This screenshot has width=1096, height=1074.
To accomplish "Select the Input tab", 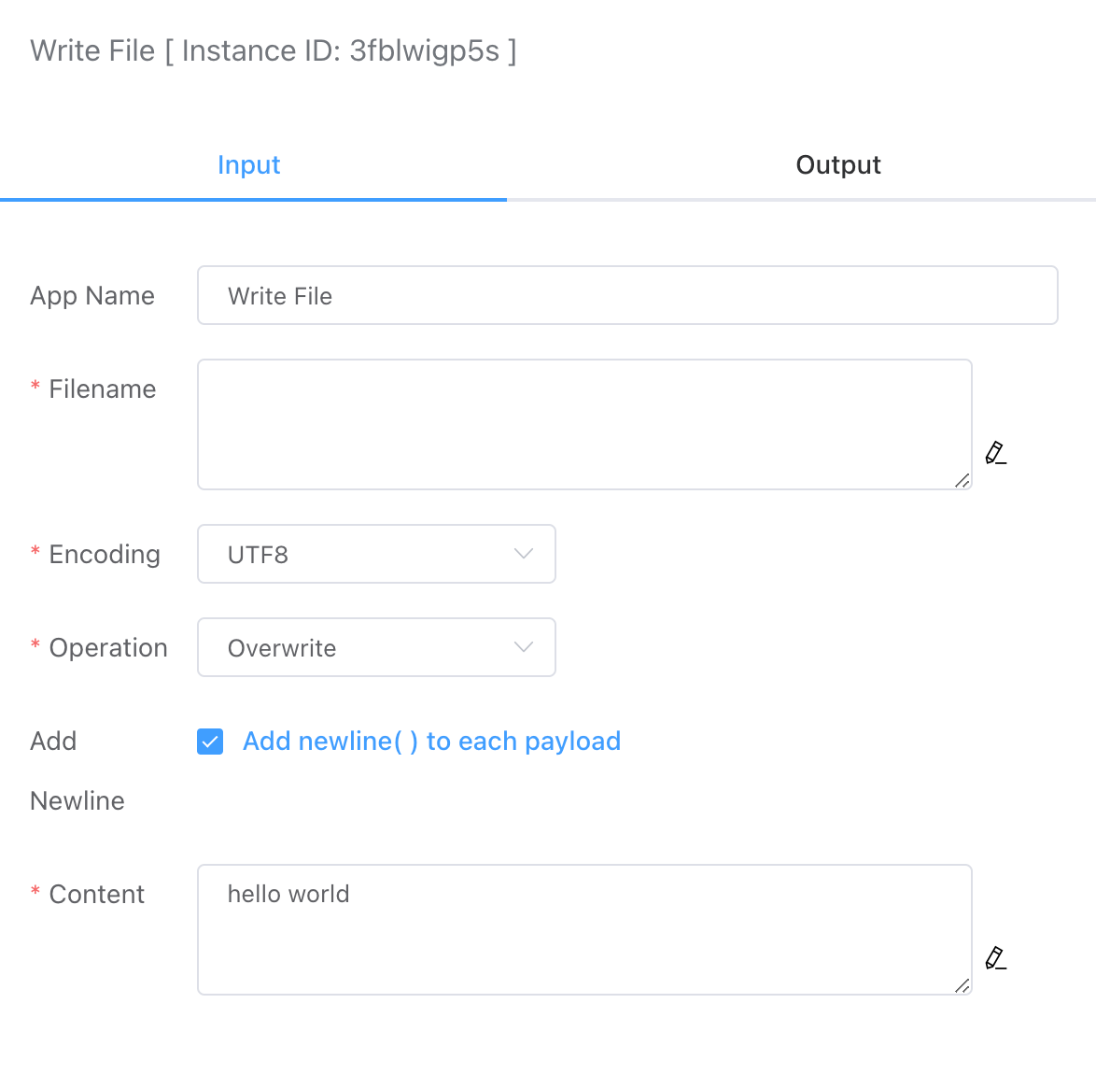I will point(249,165).
